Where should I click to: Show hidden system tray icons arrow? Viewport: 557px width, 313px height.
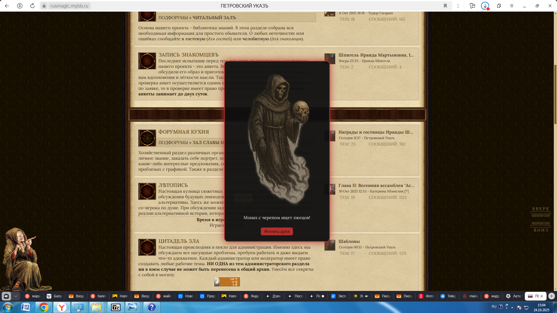pyautogui.click(x=512, y=307)
